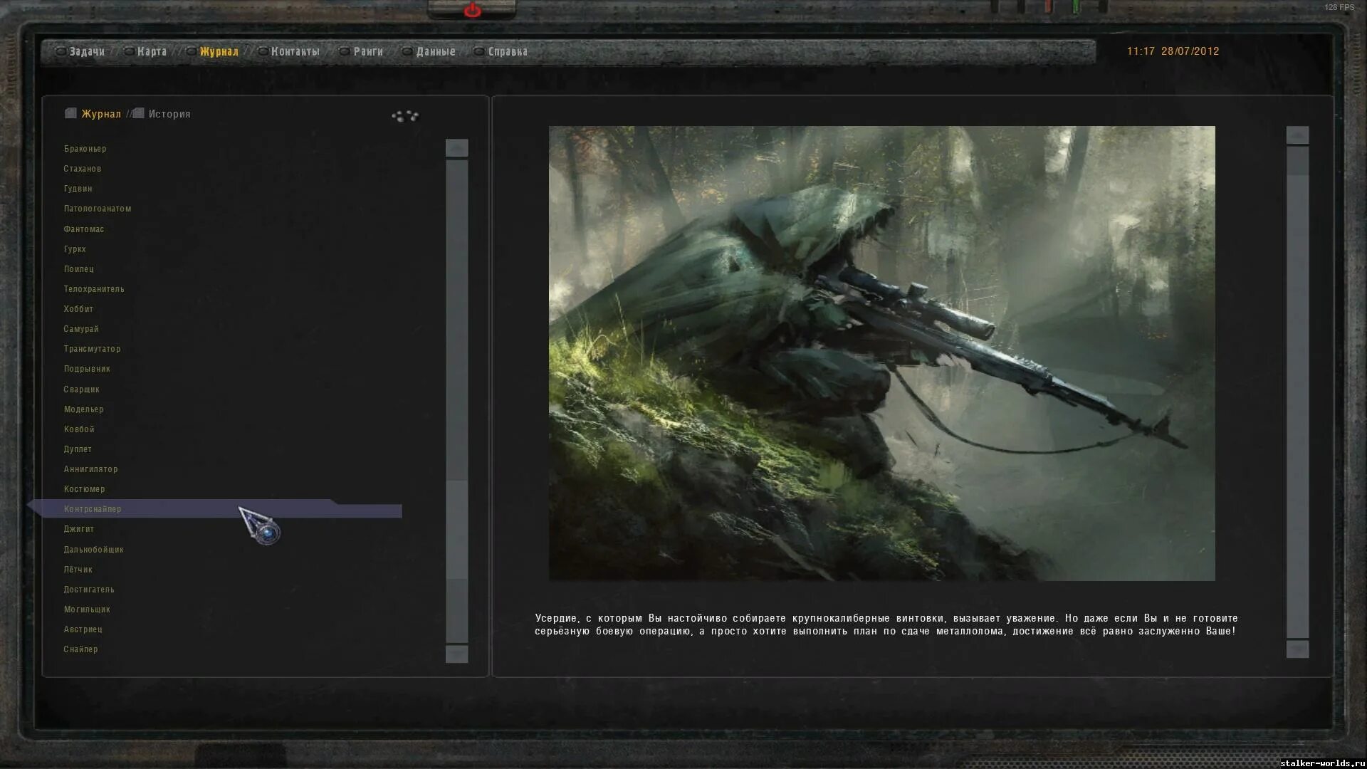Select the Модельер entry
This screenshot has width=1367, height=769.
[84, 409]
